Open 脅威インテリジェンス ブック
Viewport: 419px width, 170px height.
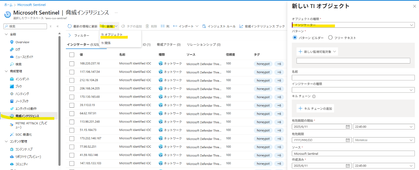pos(262,26)
